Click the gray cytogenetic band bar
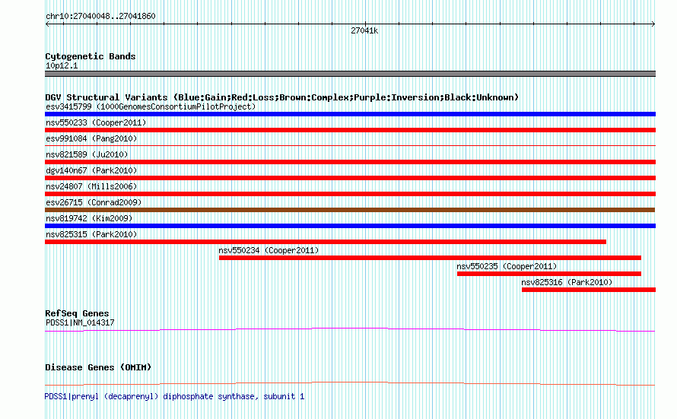 click(350, 74)
